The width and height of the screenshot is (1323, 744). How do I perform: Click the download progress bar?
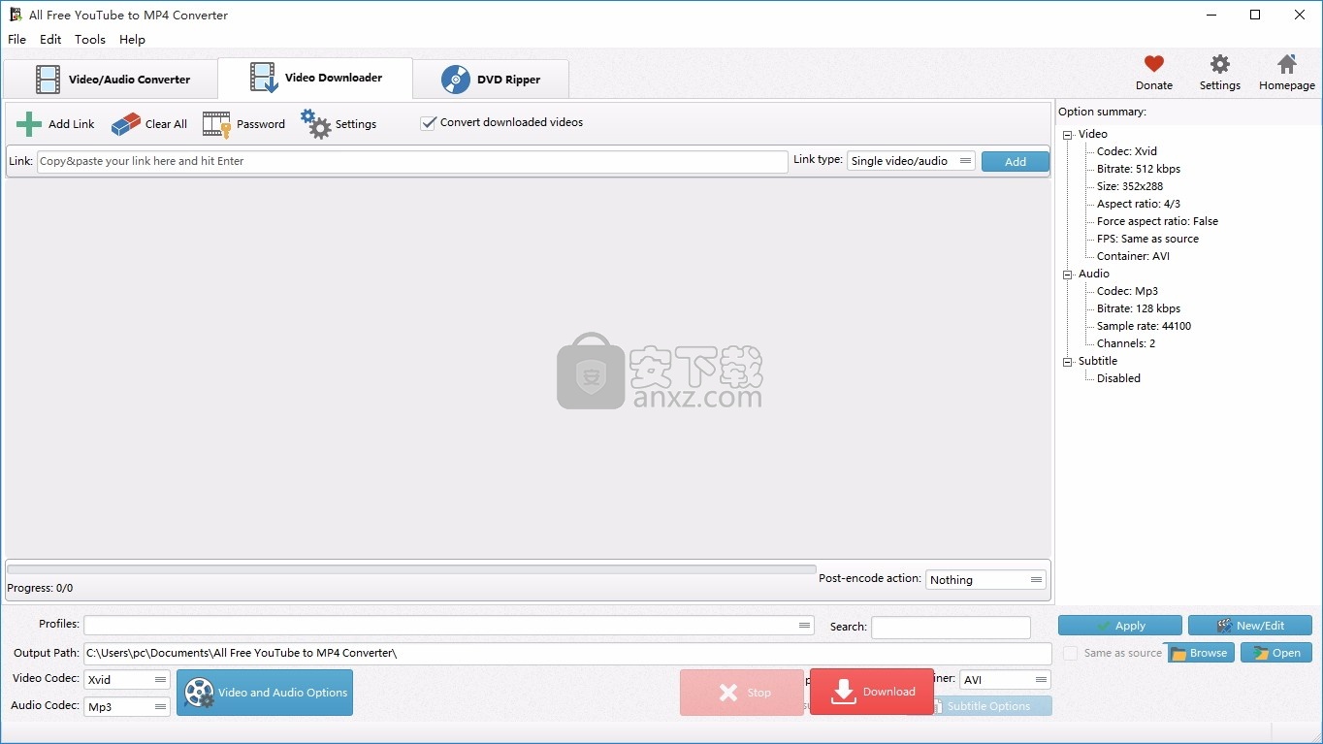click(411, 570)
